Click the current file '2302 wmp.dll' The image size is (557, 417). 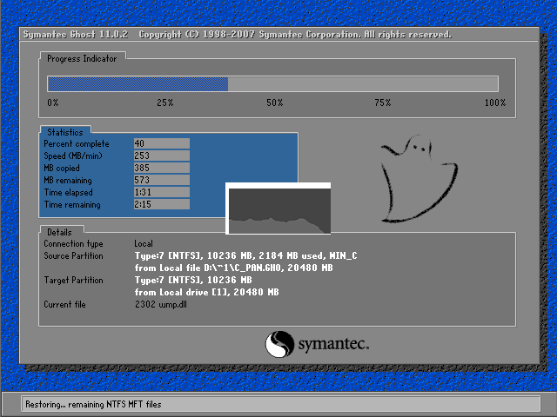(x=160, y=304)
